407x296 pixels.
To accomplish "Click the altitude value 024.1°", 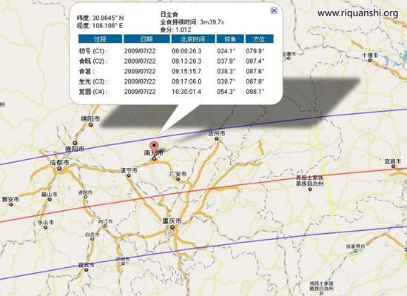I will (226, 51).
